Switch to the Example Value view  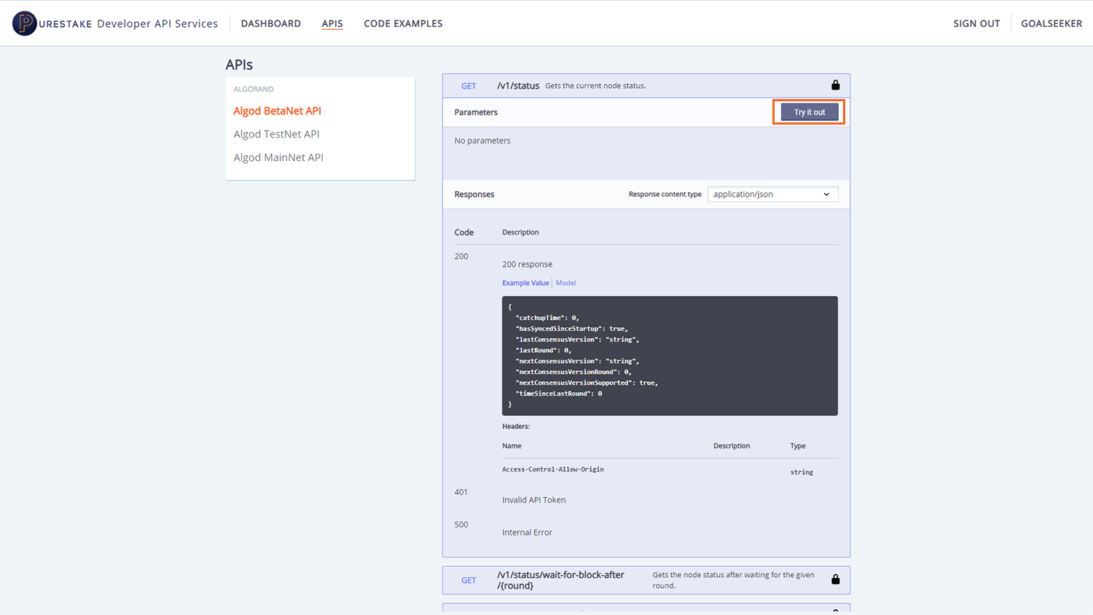[525, 283]
